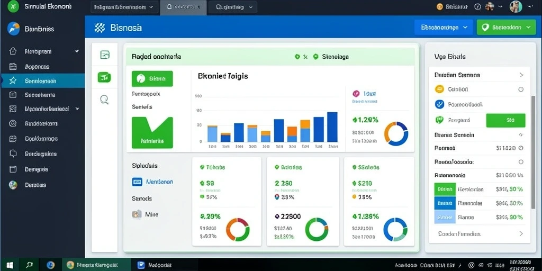Image resolution: width=542 pixels, height=271 pixels.
Task: Click the Bisnosia checkered logo icon
Action: pos(100,28)
